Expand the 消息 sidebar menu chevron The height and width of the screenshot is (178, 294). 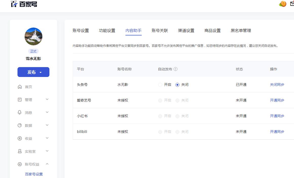click(47, 112)
